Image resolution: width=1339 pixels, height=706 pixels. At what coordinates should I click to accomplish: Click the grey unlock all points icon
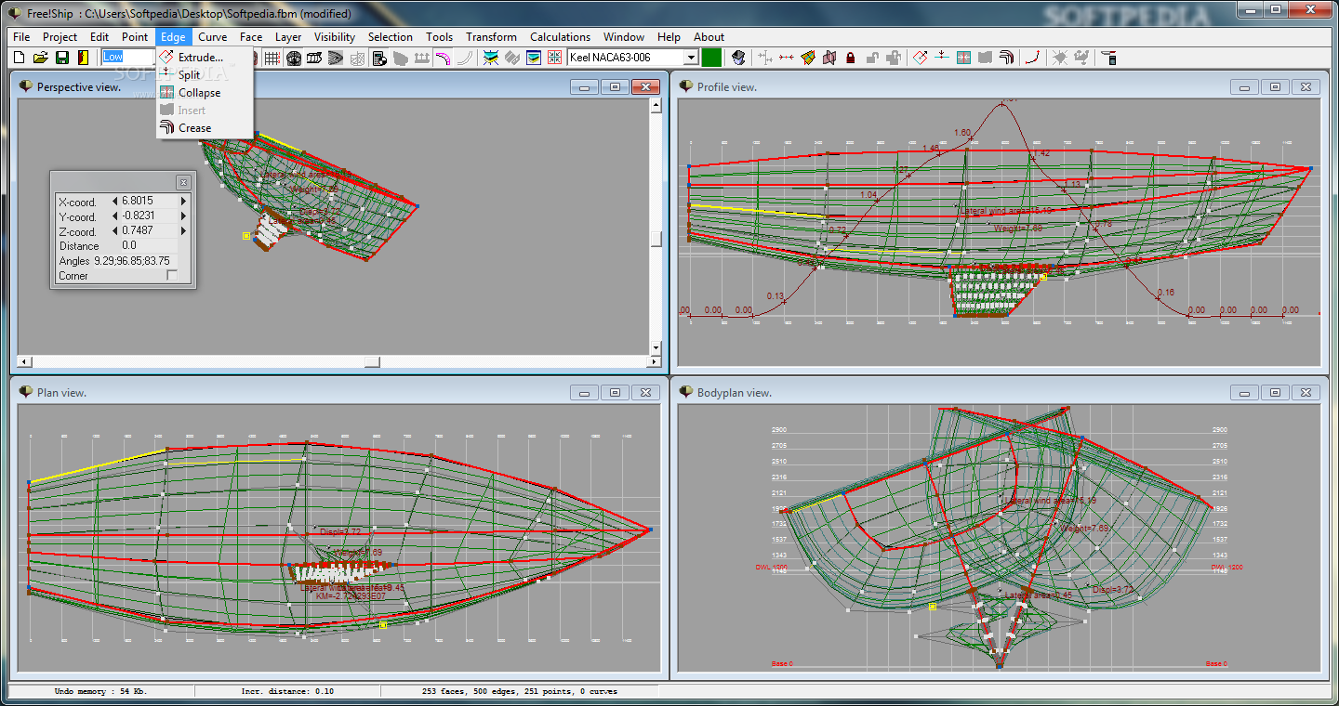coord(895,58)
